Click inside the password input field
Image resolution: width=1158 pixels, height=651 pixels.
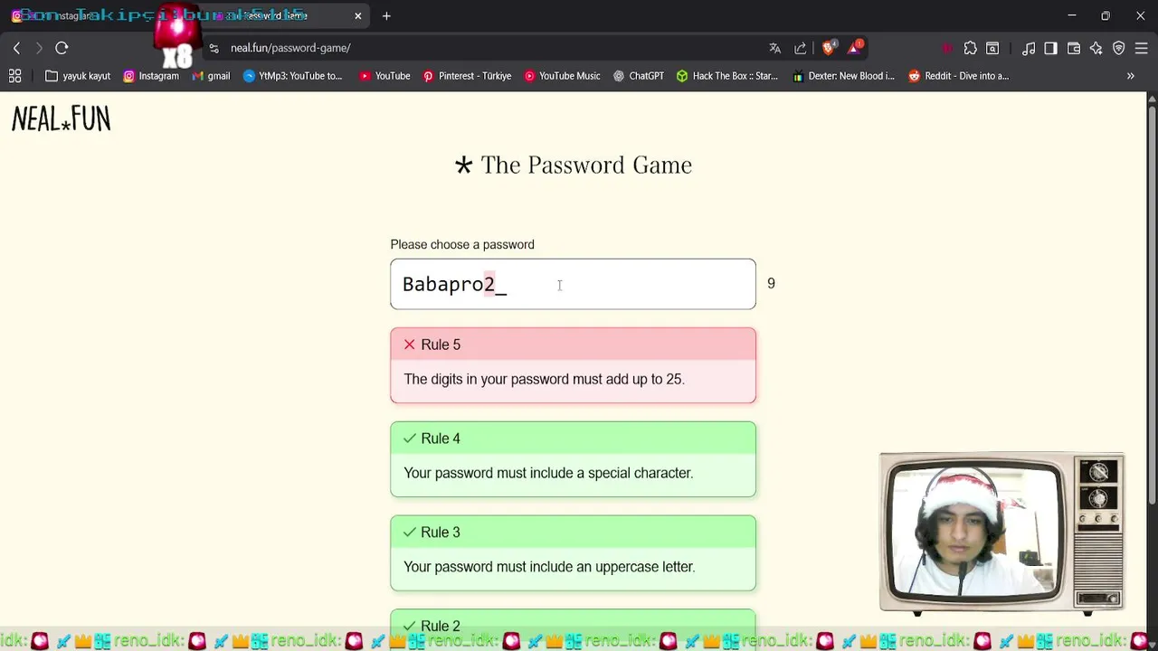(573, 284)
